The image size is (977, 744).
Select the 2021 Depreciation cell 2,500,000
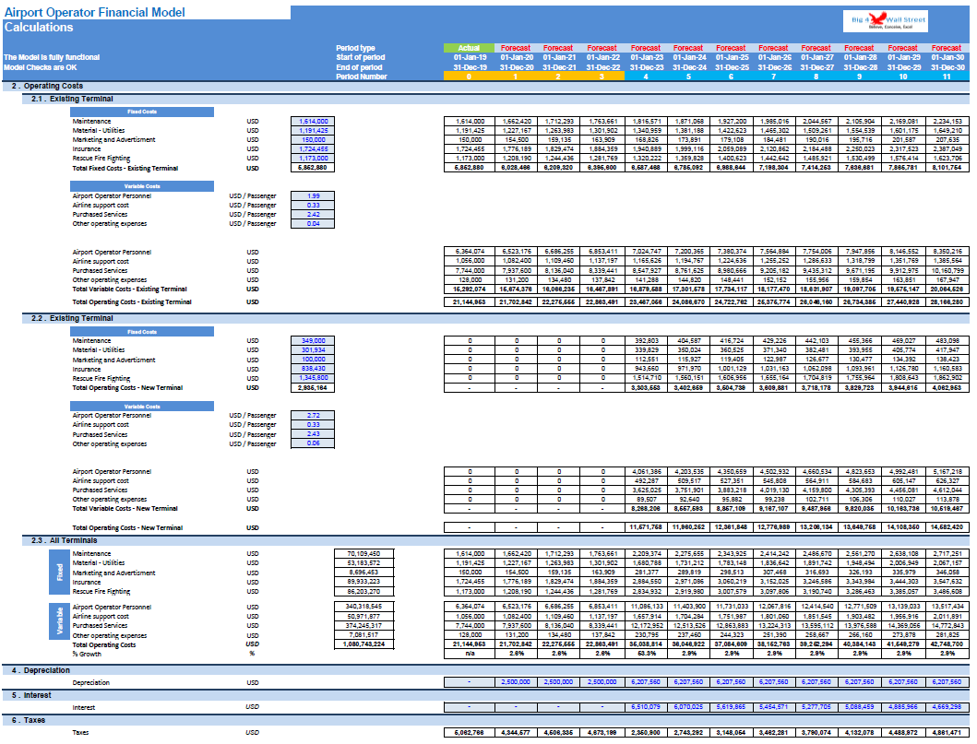click(558, 682)
